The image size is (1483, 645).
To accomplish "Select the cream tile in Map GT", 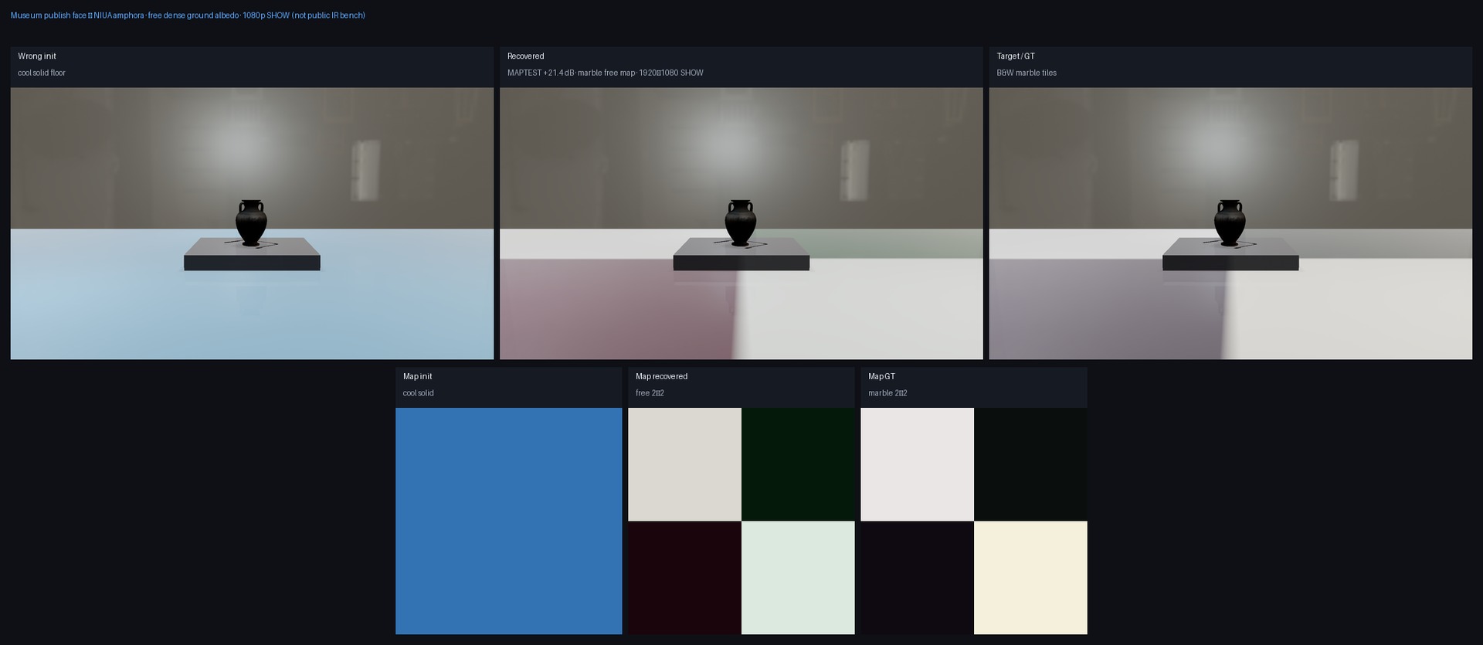I will [x=1030, y=578].
